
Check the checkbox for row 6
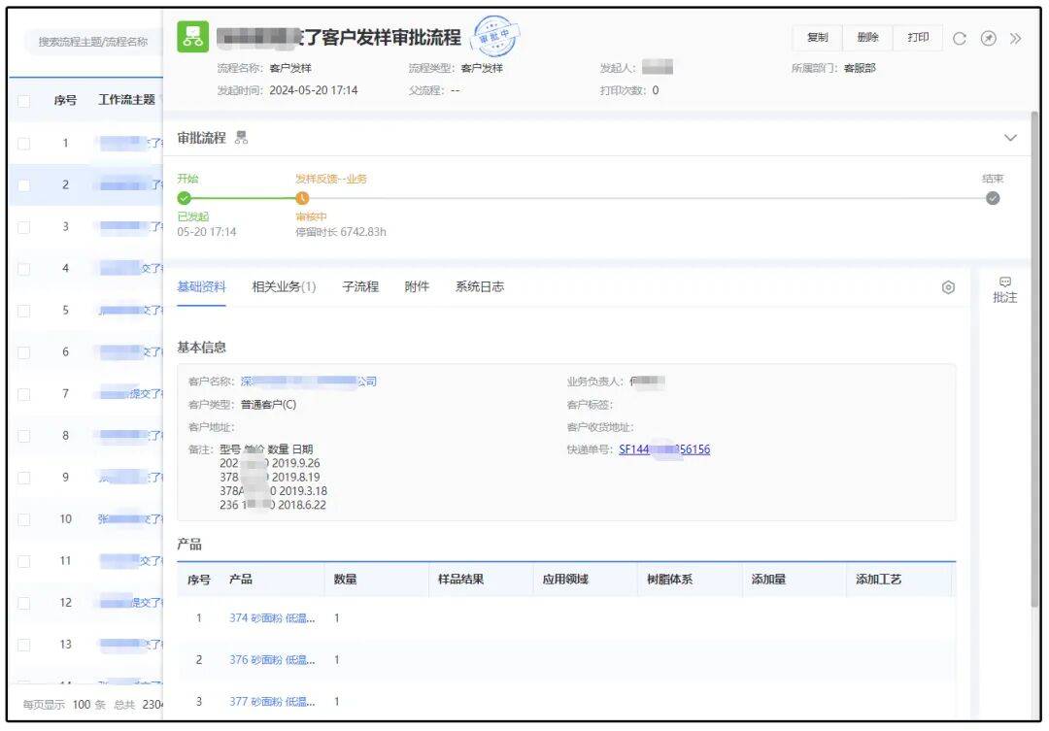pos(24,352)
